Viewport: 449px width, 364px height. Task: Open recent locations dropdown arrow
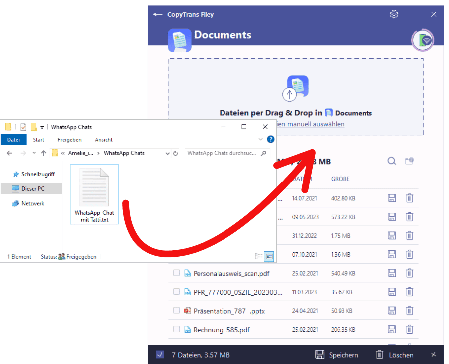(34, 153)
